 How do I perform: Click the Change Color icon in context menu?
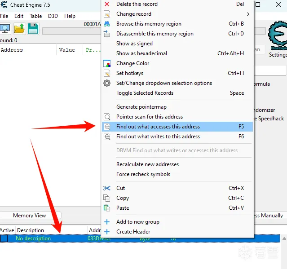[x=107, y=63]
